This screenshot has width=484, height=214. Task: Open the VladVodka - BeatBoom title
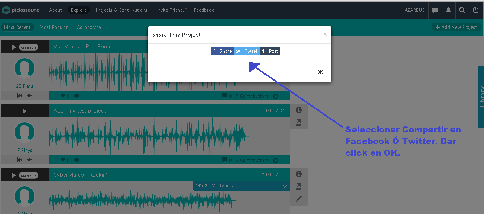[x=82, y=47]
